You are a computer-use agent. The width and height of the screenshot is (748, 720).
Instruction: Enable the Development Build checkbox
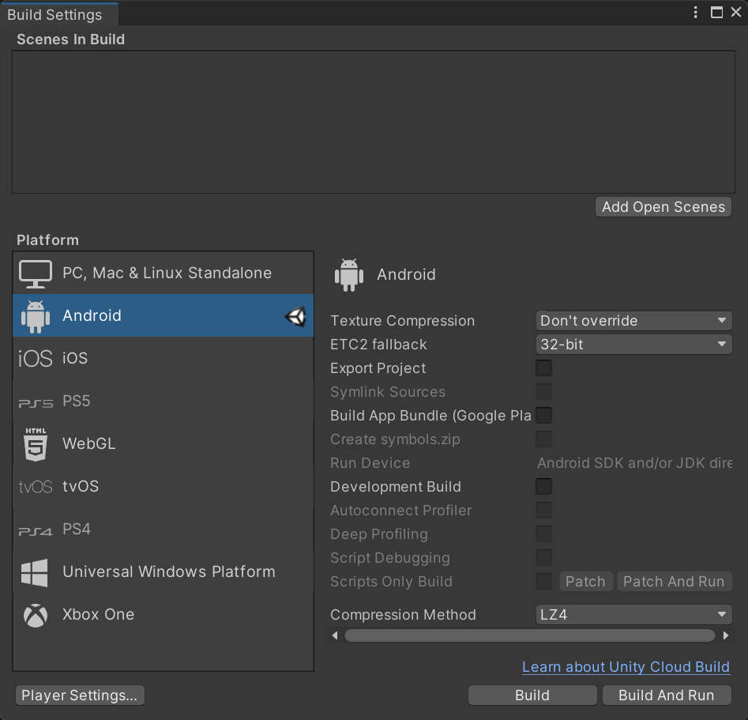coord(544,487)
